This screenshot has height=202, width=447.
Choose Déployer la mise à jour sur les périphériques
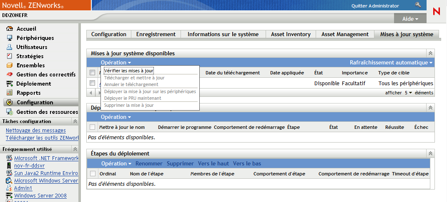pos(150,92)
